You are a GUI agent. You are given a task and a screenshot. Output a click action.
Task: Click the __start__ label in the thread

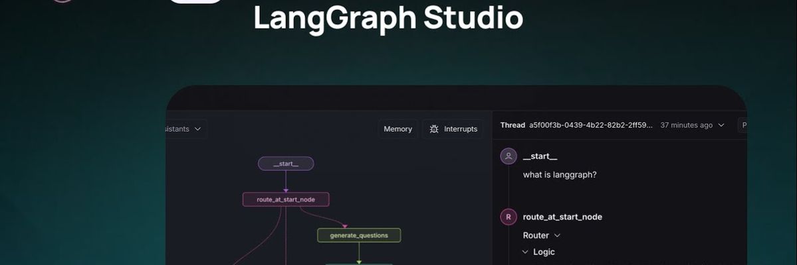pos(540,156)
